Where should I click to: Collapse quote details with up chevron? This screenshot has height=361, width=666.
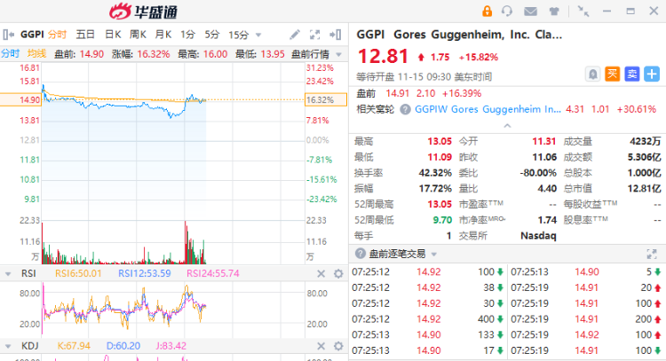507,126
